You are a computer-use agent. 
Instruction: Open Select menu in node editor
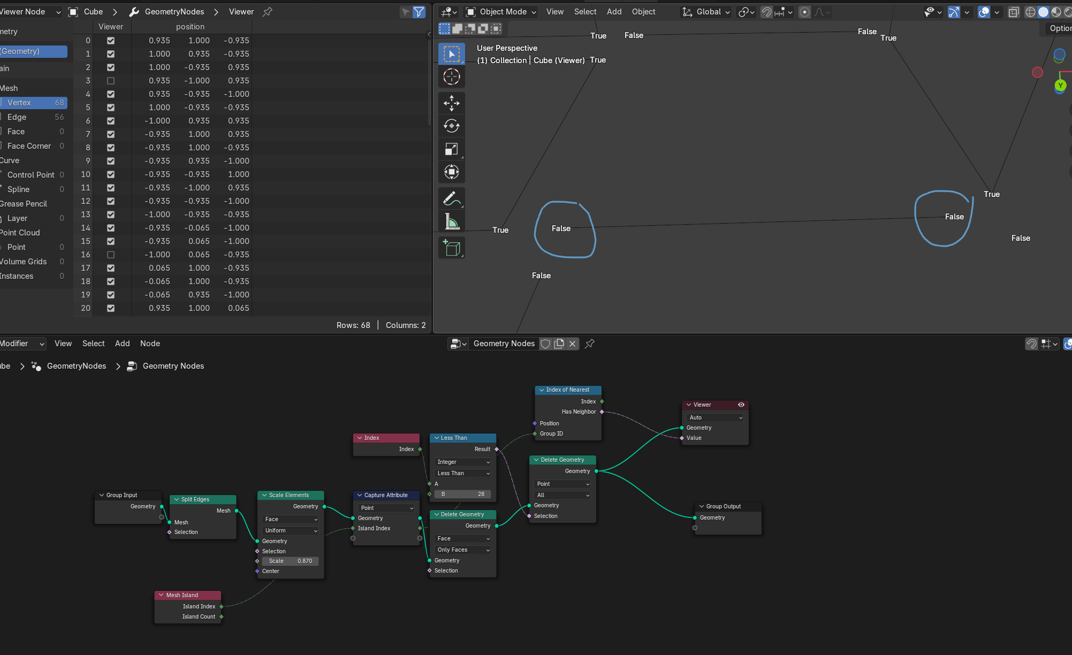93,344
